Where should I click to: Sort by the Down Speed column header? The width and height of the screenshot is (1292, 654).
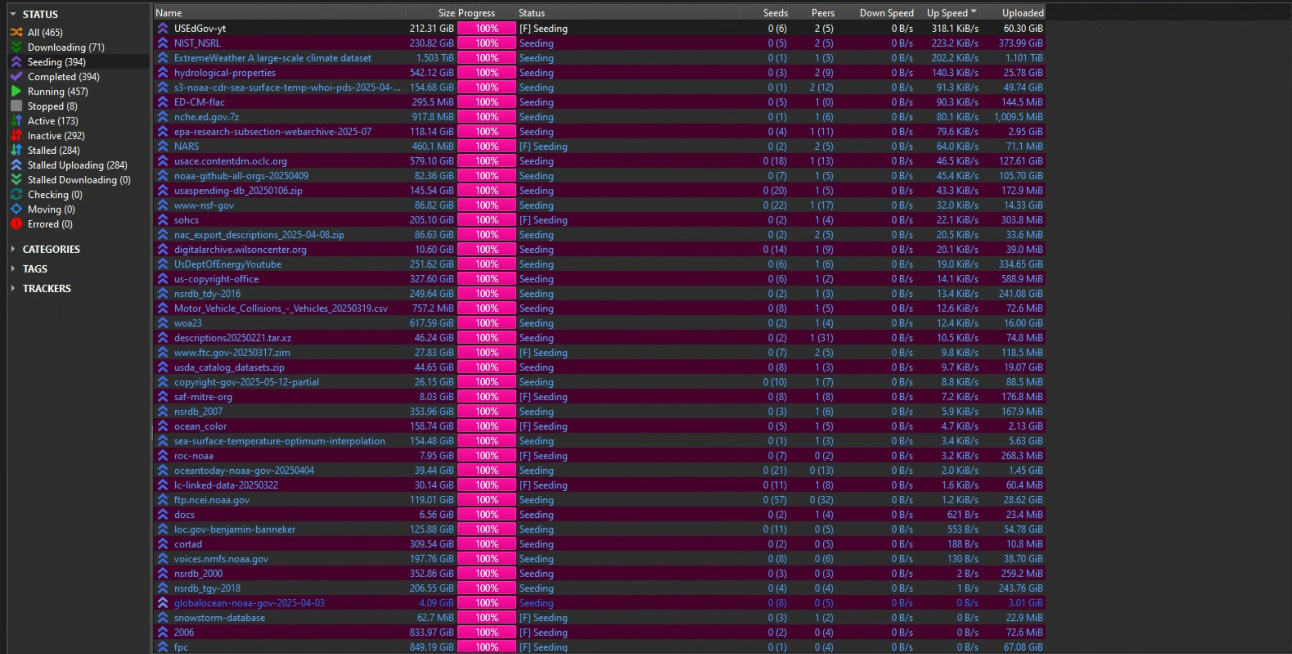tap(876, 13)
